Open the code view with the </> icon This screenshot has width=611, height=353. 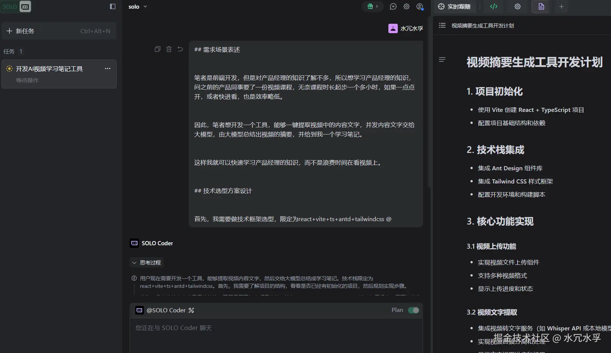(x=493, y=6)
